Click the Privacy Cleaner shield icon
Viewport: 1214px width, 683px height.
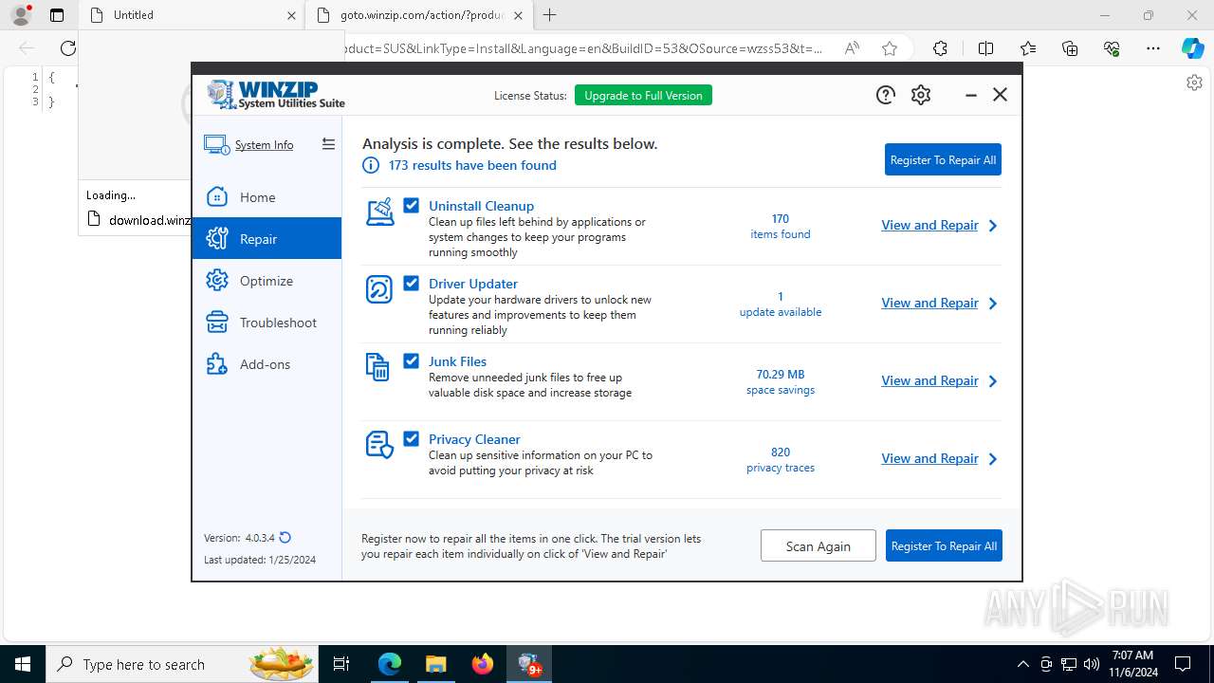pos(379,445)
